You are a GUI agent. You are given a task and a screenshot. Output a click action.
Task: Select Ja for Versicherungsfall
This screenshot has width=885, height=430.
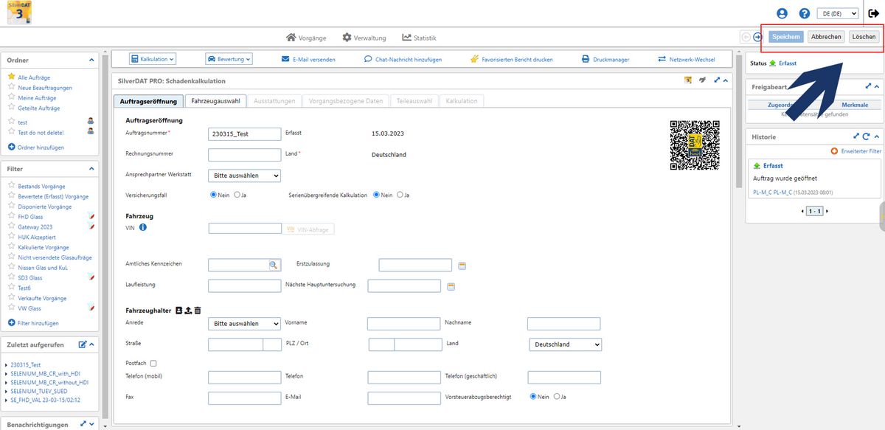(x=237, y=195)
